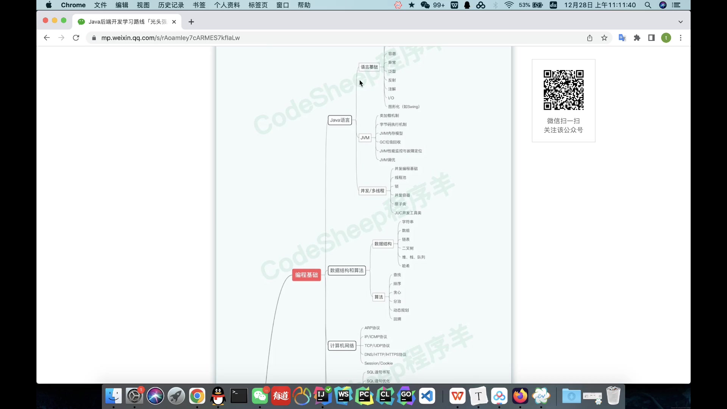The width and height of the screenshot is (727, 409).
Task: Expand the tab search dropdown
Action: [x=680, y=22]
